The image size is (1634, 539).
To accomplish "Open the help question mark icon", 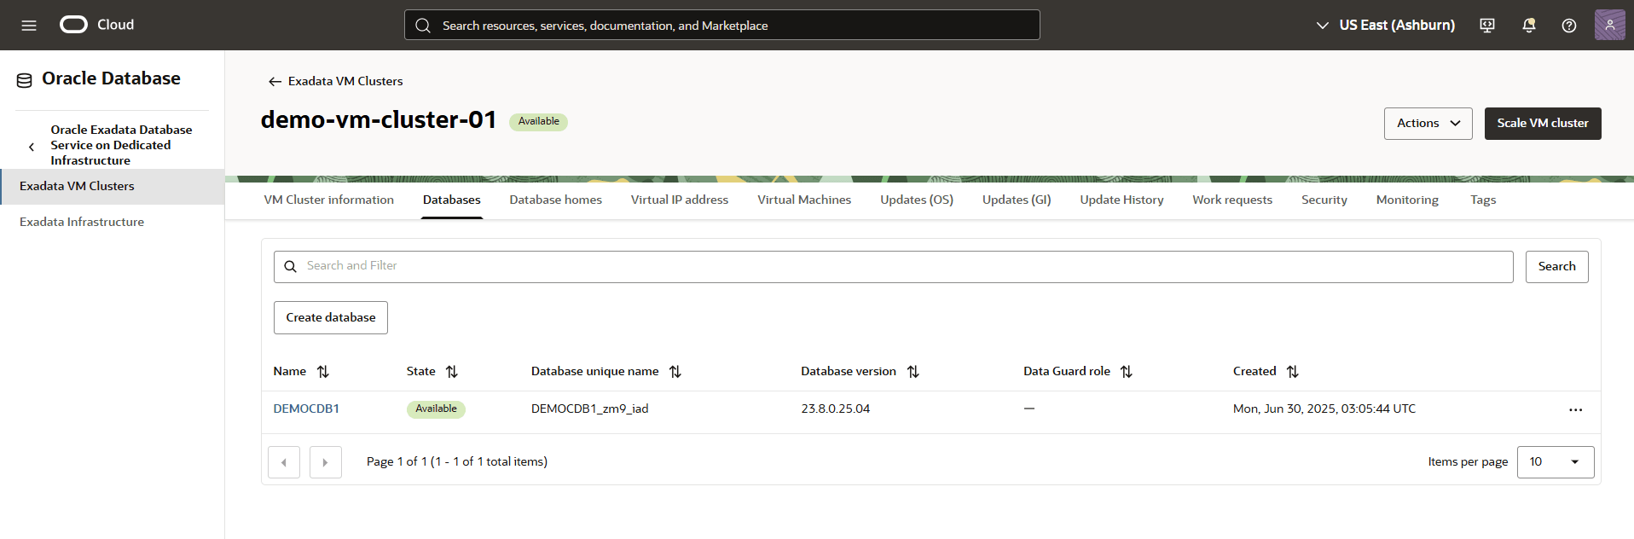I will click(1568, 26).
